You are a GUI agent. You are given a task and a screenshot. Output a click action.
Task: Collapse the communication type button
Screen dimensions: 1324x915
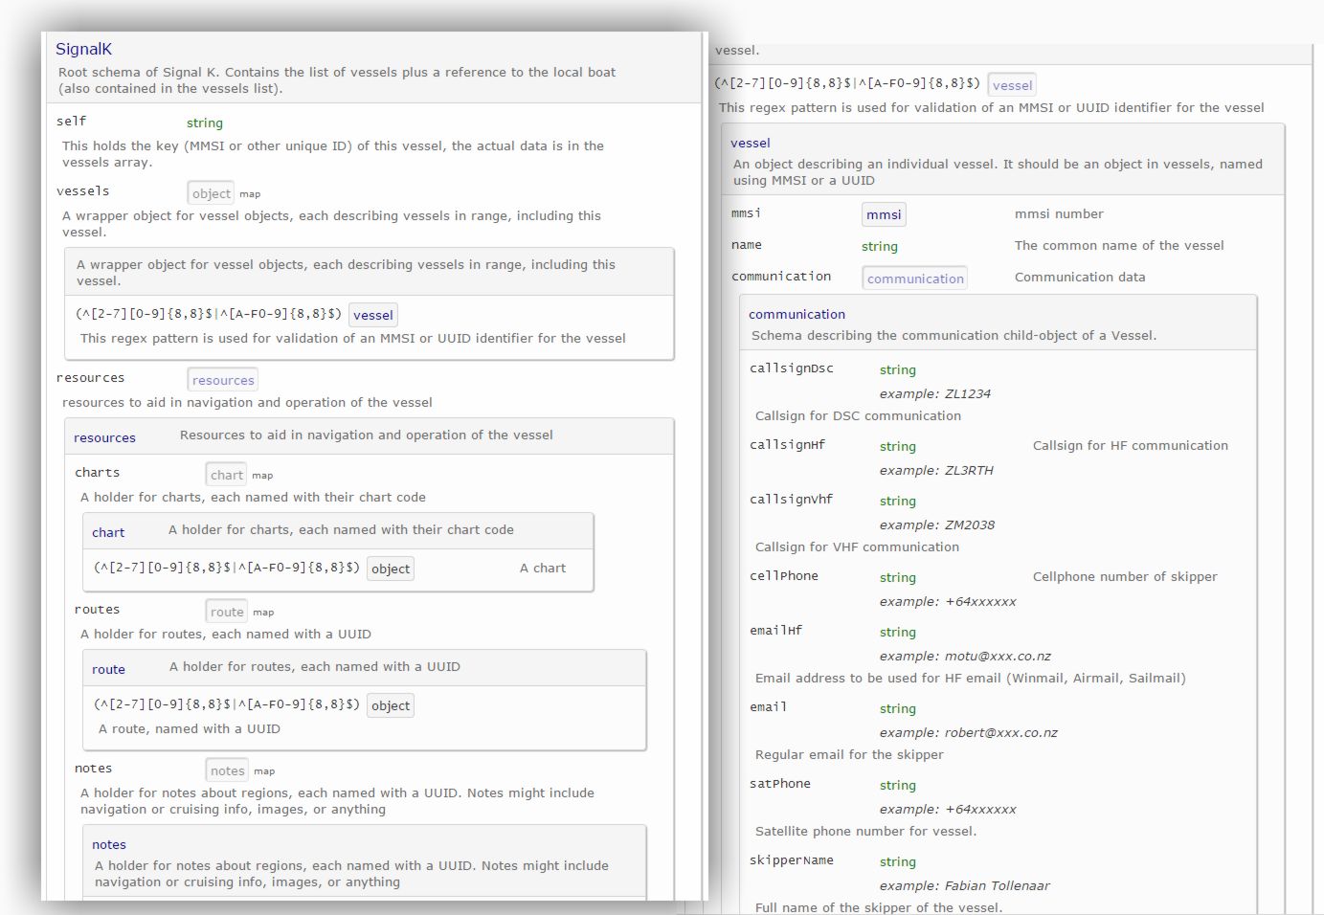click(915, 279)
